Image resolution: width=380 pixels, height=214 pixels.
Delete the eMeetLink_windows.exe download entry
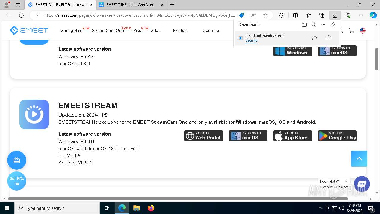[329, 38]
